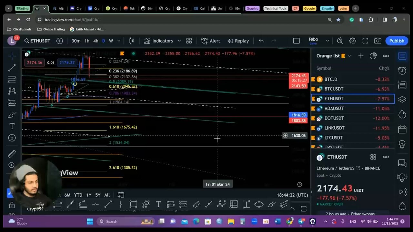This screenshot has width=413, height=232.
Task: Select the brush drawing tool
Action: [x=12, y=114]
